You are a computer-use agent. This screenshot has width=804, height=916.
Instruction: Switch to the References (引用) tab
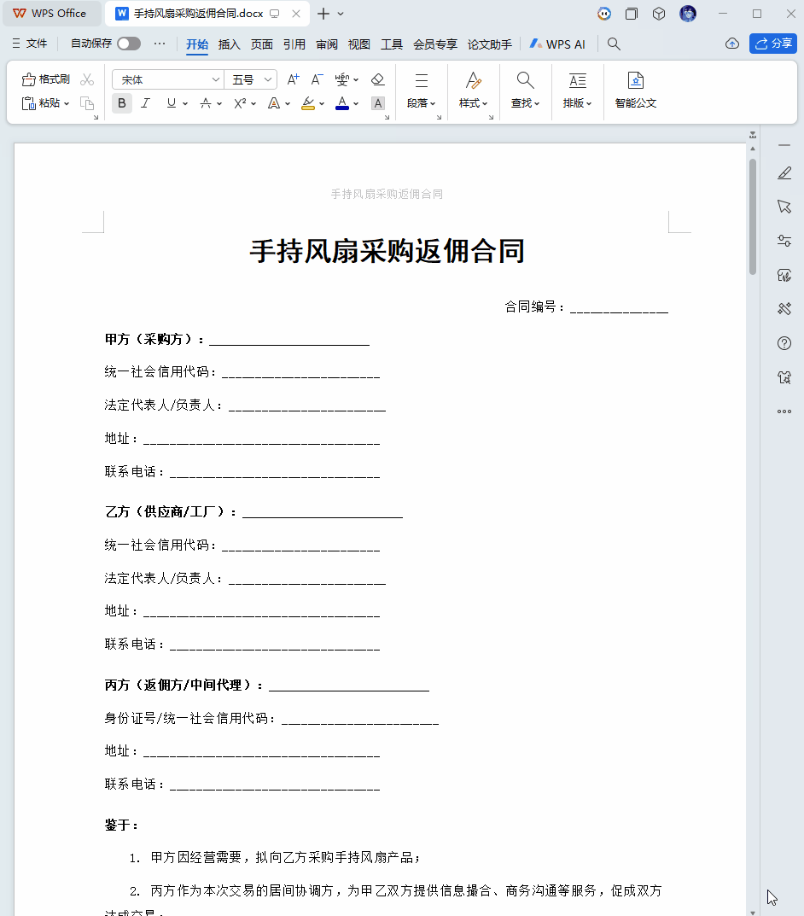(294, 44)
